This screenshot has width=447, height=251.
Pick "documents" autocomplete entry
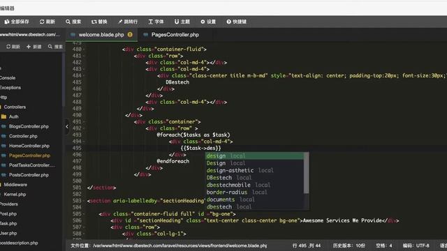pos(254,199)
